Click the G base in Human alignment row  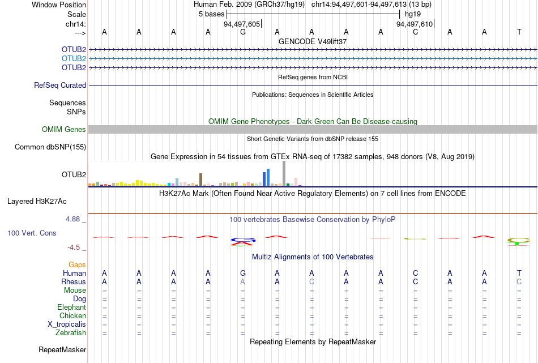(243, 274)
